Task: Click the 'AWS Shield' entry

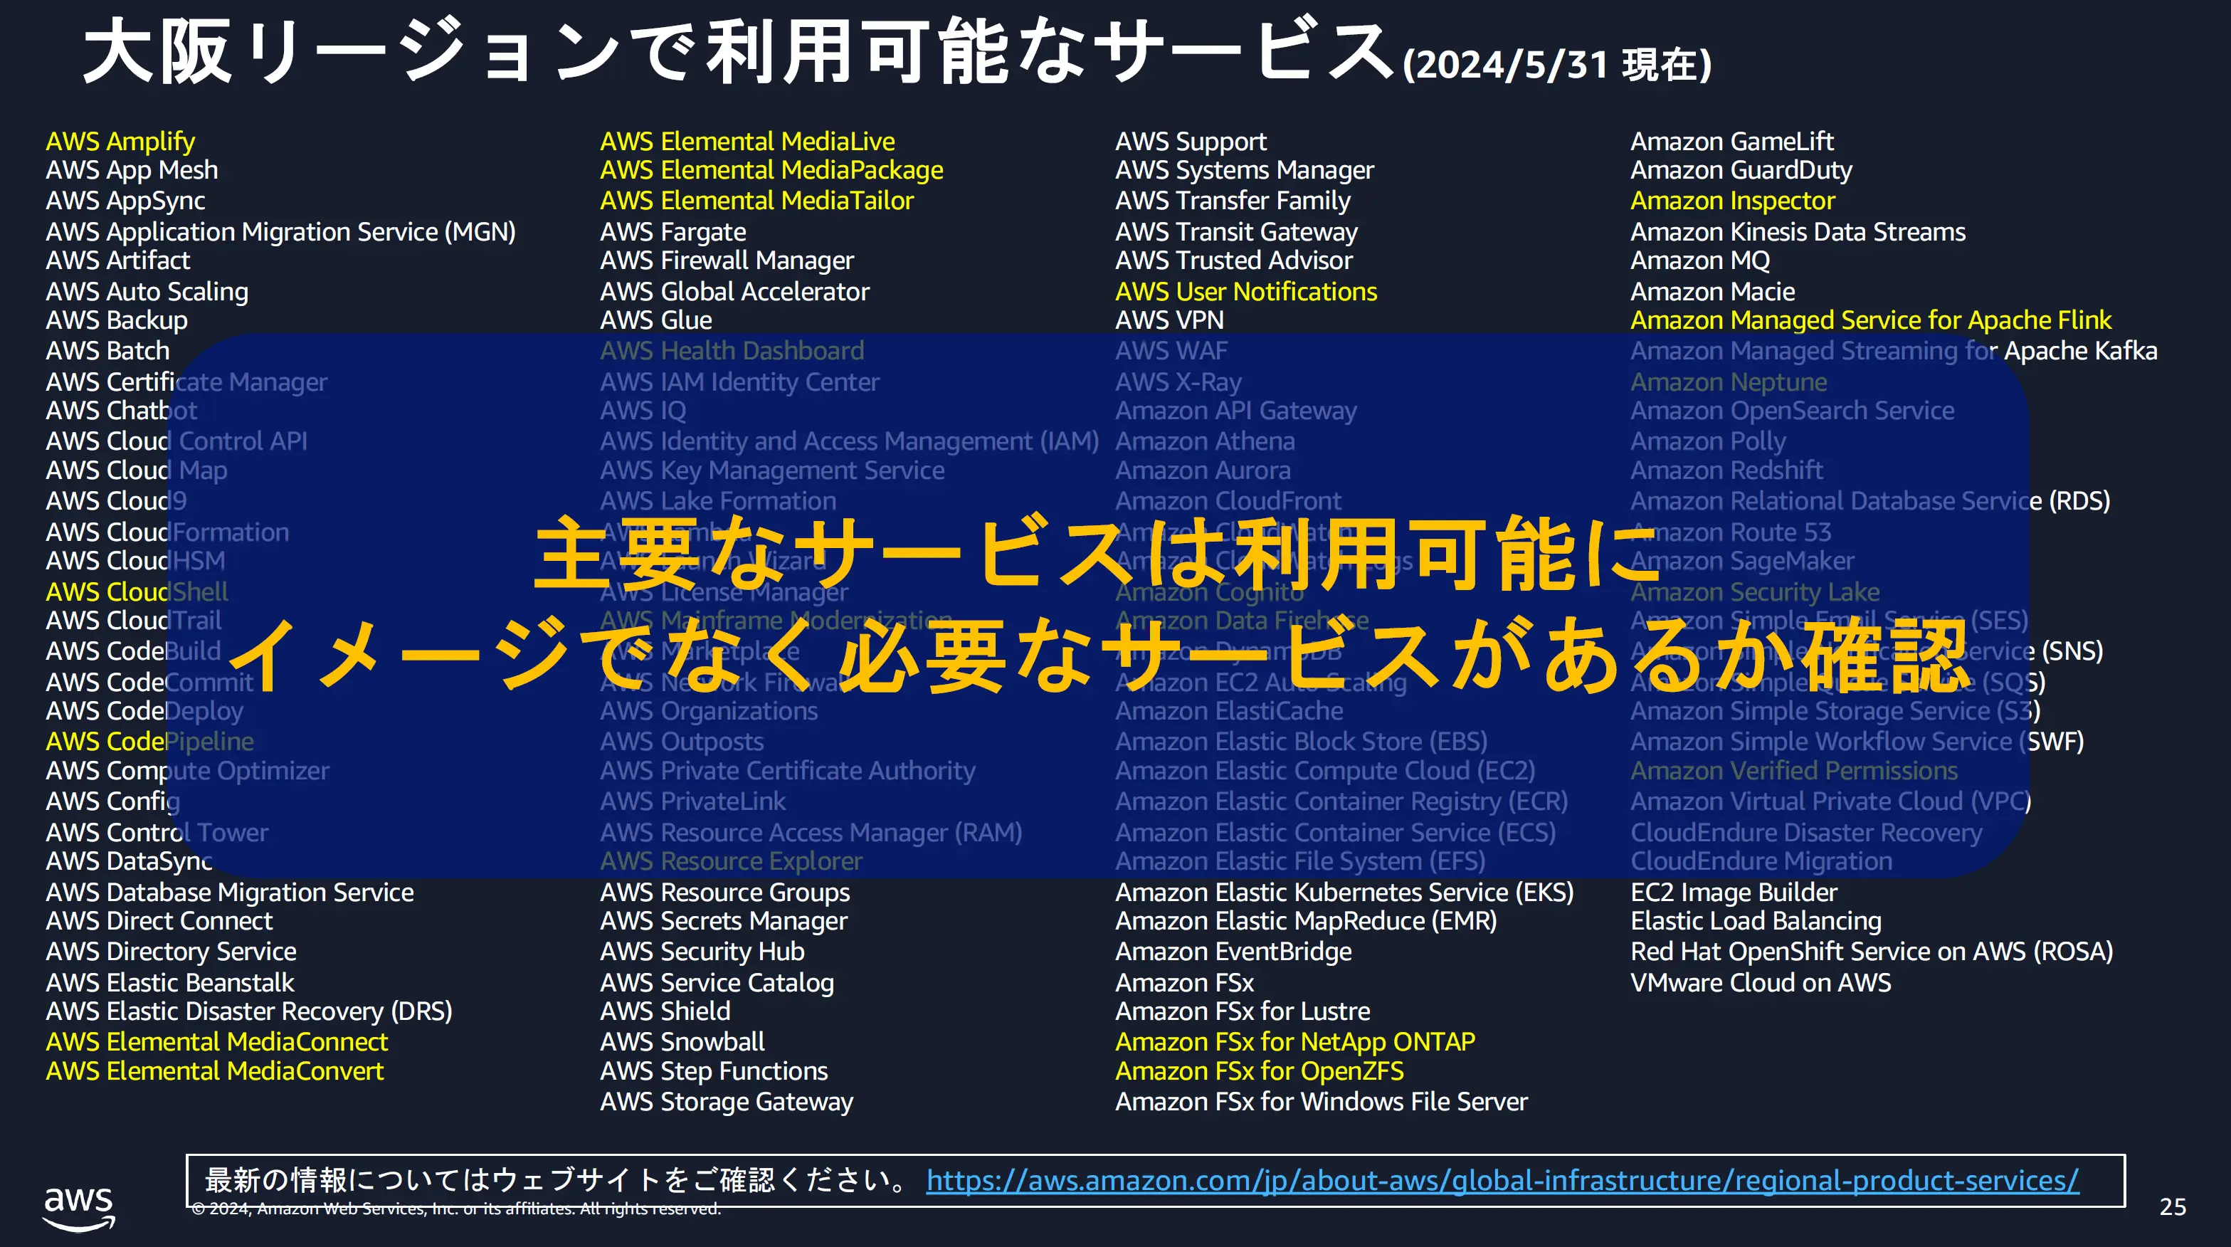Action: [x=665, y=1011]
